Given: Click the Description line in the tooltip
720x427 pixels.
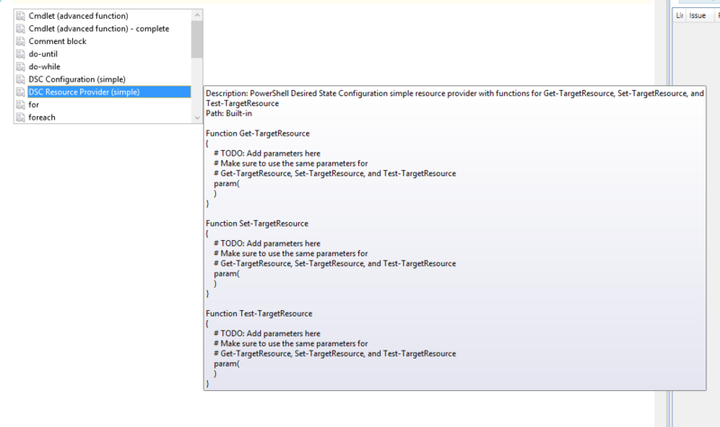Looking at the screenshot, I should (454, 98).
